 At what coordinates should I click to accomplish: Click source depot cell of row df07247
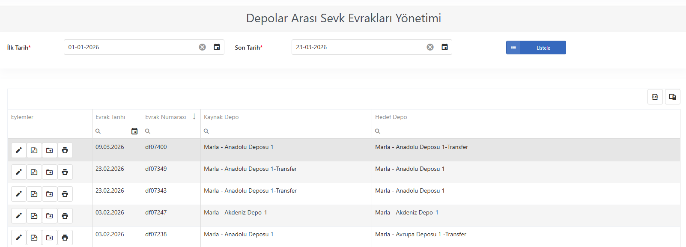tap(286, 216)
